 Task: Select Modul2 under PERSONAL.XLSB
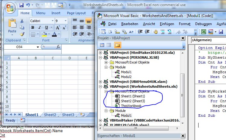click(126, 77)
